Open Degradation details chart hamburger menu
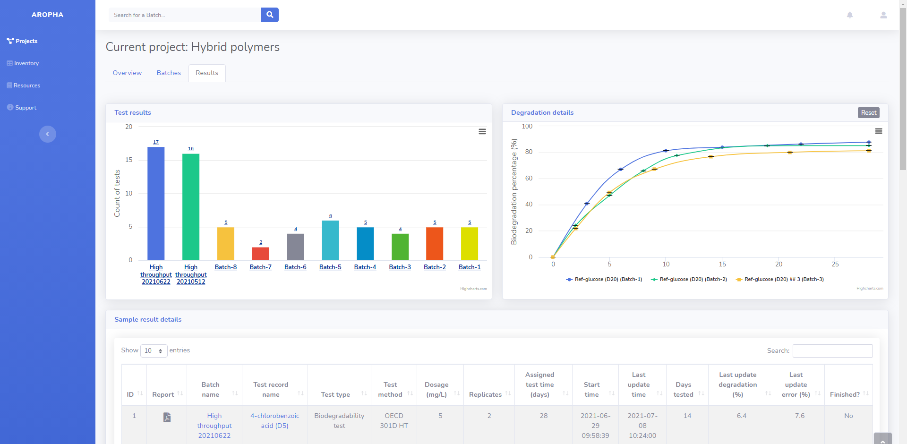 879,131
